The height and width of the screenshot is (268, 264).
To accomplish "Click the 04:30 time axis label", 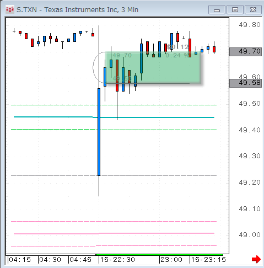I will click(50, 260).
